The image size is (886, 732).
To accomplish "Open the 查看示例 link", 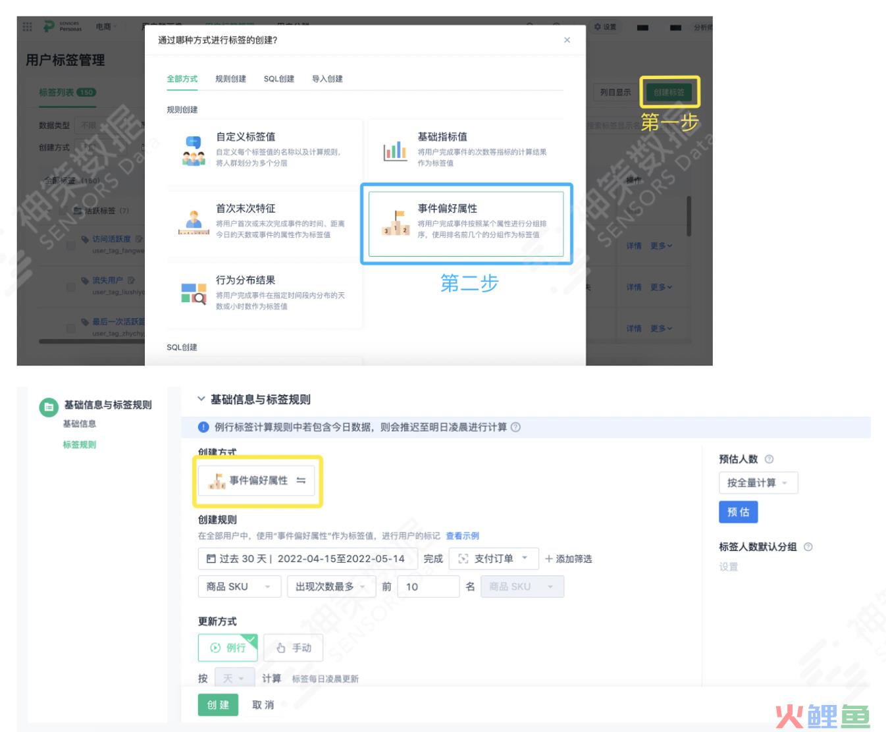I will point(463,536).
